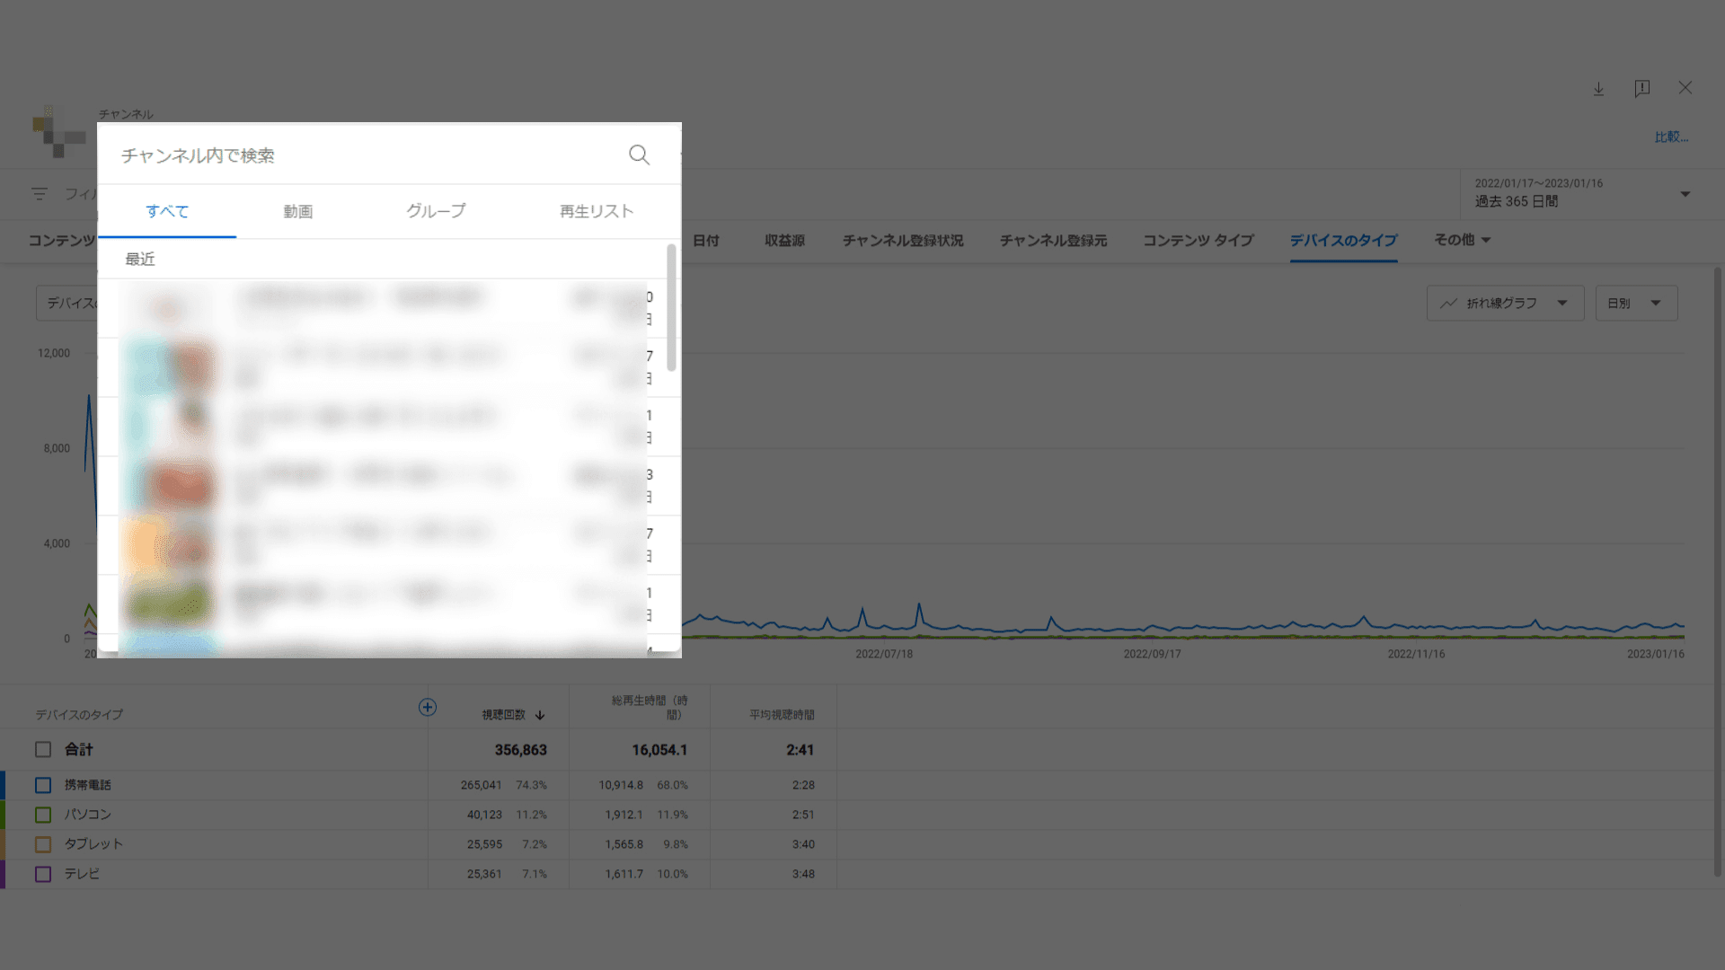Click the filter icon

click(x=39, y=193)
